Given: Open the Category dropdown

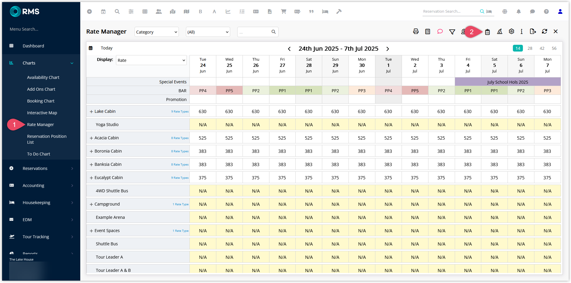Looking at the screenshot, I should (x=157, y=32).
